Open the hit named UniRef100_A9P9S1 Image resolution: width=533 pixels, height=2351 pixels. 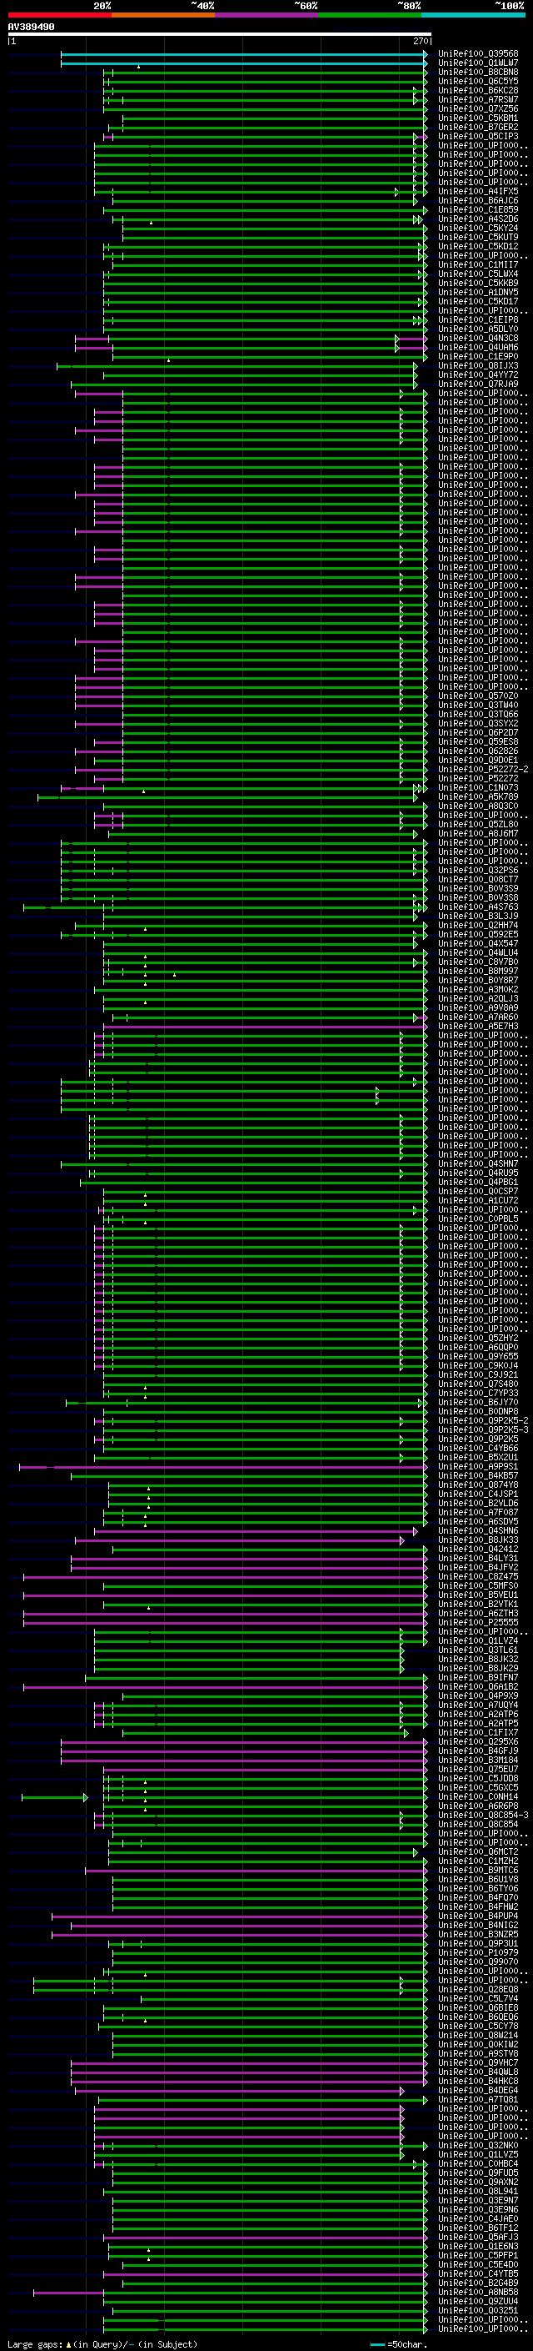pos(478,1465)
